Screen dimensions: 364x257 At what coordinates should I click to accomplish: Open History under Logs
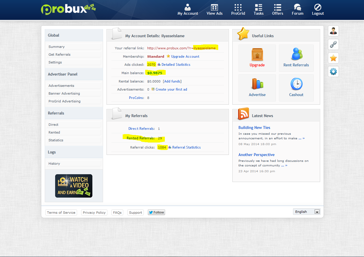(x=74, y=164)
